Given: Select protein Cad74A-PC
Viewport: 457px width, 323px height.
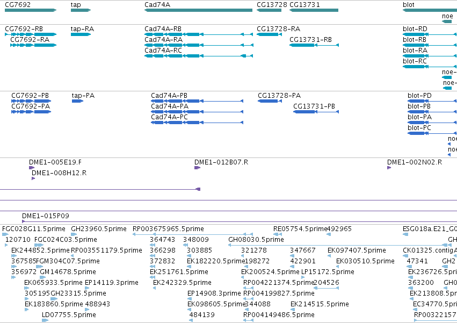Looking at the screenshot, I should tap(197, 123).
